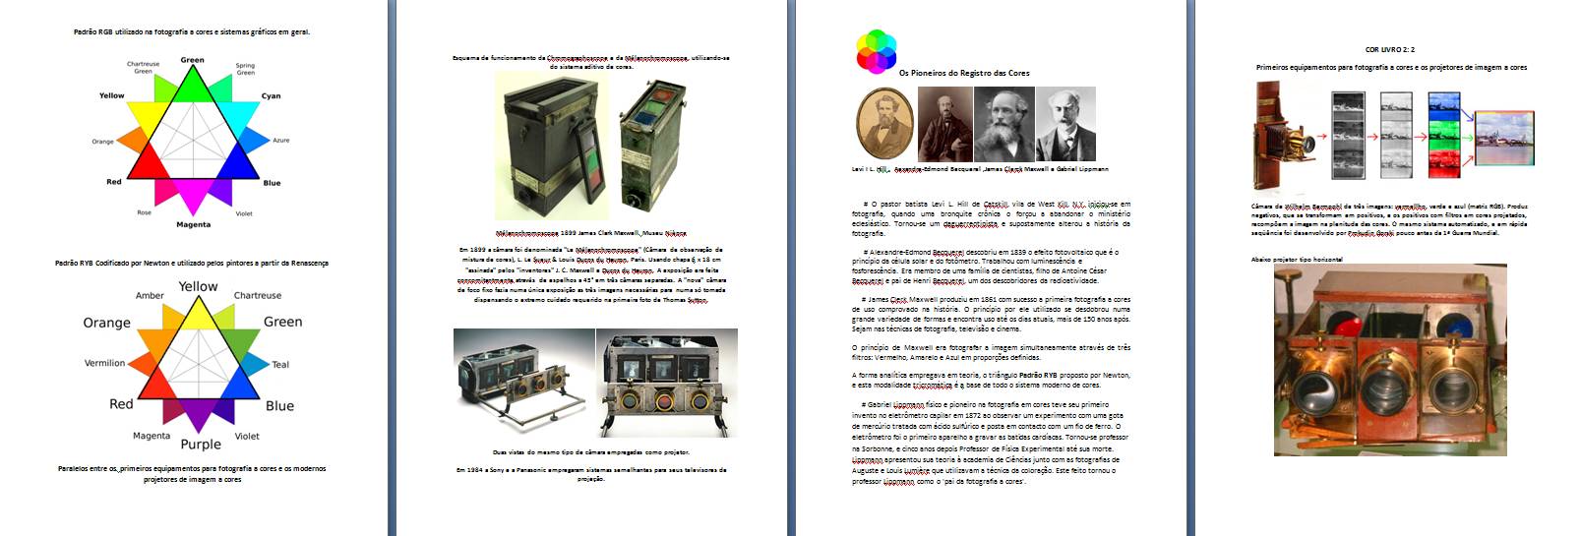Image resolution: width=1580 pixels, height=536 pixels.
Task: Select the large black box camera photo
Action: 552,147
